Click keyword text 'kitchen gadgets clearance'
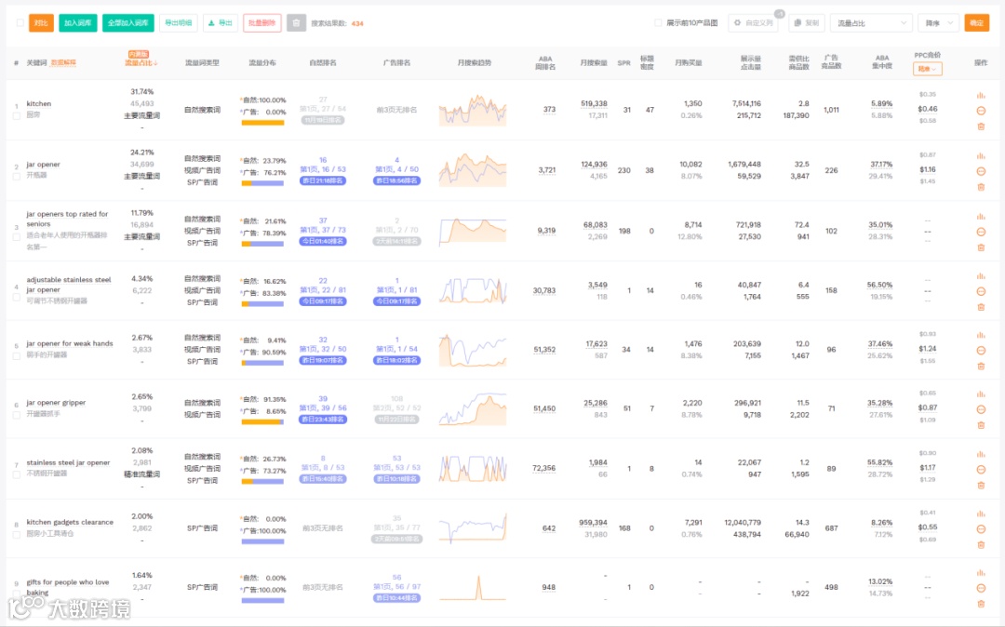 point(70,522)
